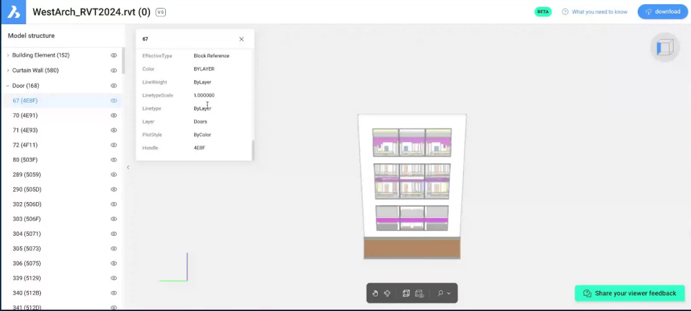Select the Orbit rotate tool
The image size is (691, 311).
coord(388,293)
